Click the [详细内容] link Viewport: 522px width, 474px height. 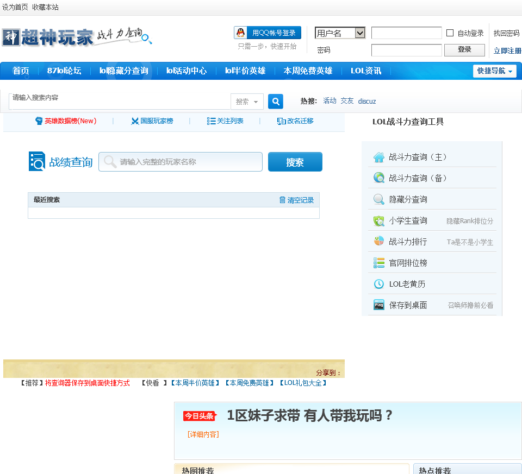click(203, 434)
